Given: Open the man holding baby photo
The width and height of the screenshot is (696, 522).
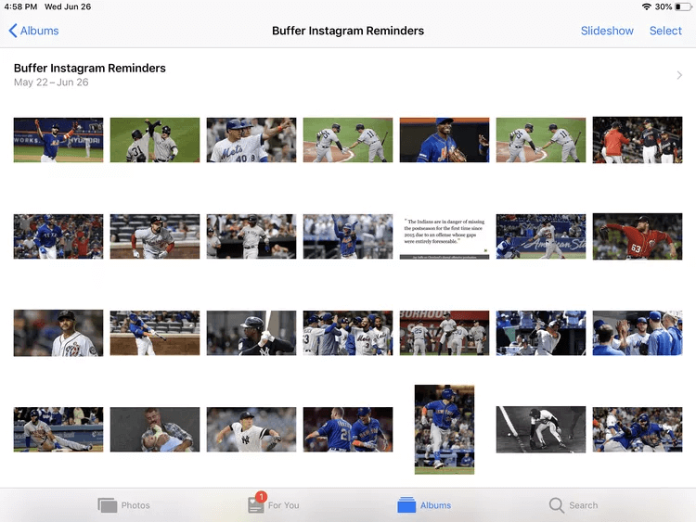Looking at the screenshot, I should (x=155, y=429).
